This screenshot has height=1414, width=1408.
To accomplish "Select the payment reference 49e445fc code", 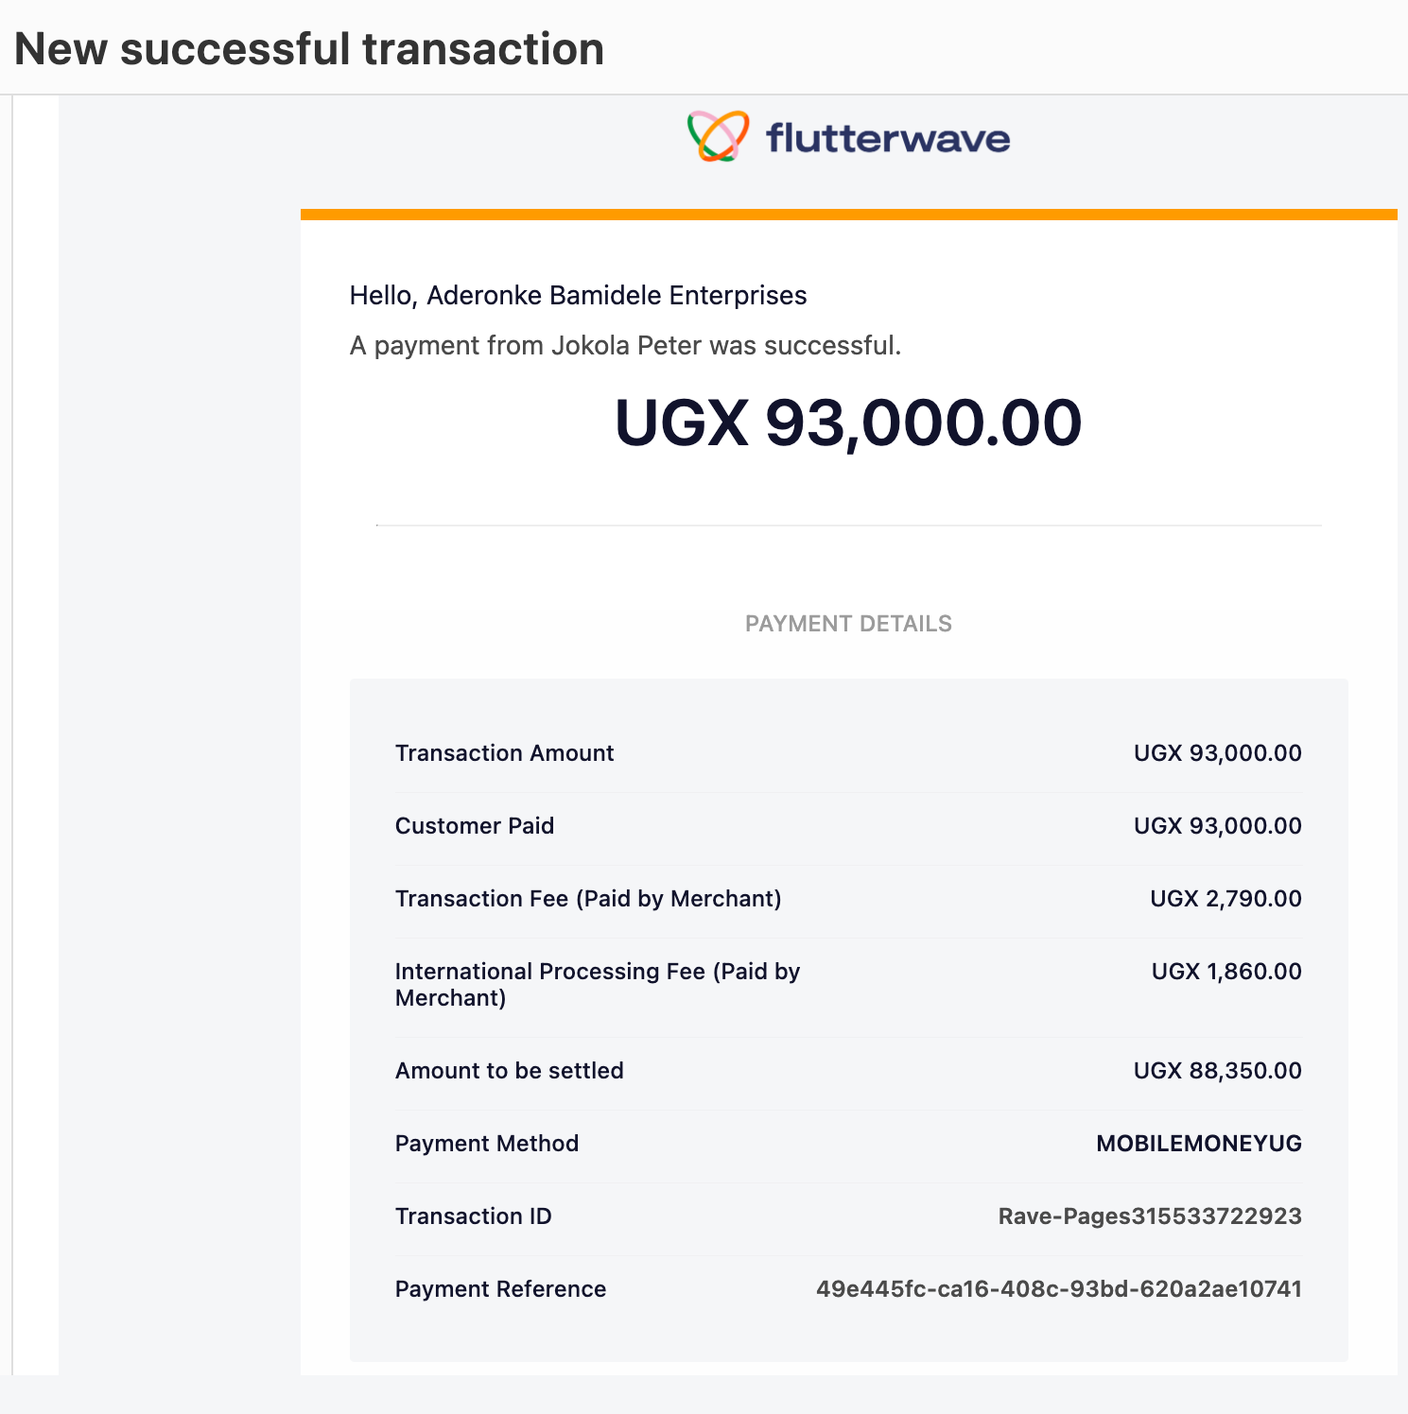I will [1059, 1289].
